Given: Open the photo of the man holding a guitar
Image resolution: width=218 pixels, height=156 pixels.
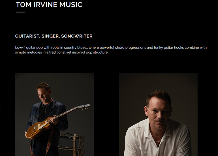Looking at the screenshot, I should [54, 115].
